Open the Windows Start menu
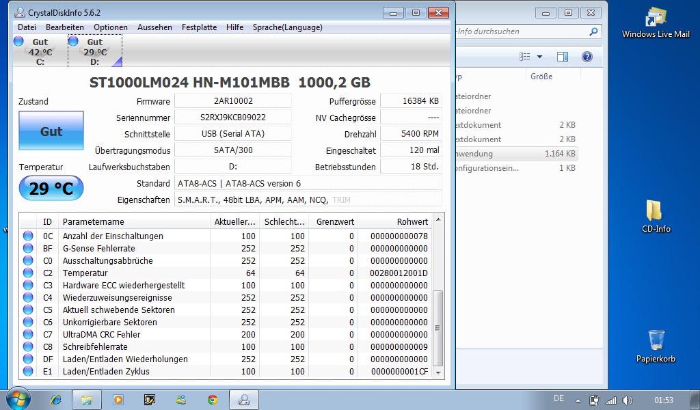The height and width of the screenshot is (410, 700). coord(18,399)
